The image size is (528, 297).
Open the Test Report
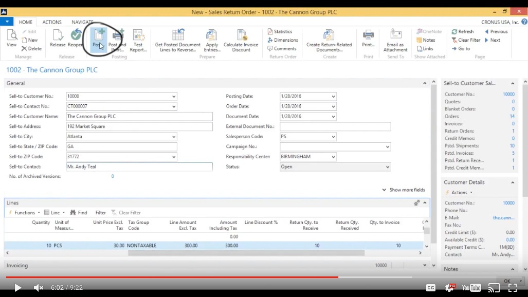pos(138,40)
